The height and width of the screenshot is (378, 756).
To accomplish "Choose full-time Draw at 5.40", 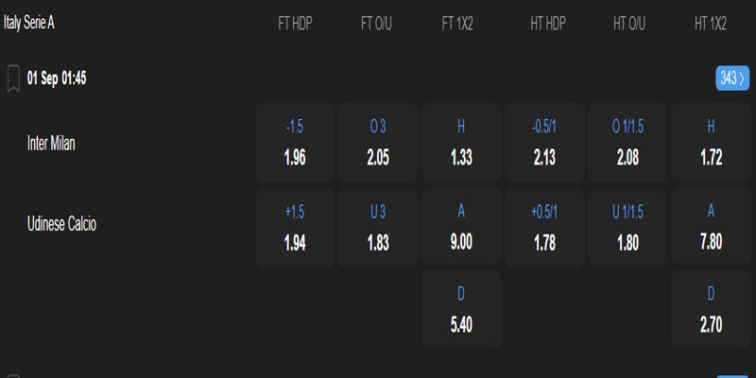I will (x=461, y=309).
